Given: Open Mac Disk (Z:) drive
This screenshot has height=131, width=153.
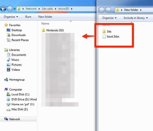Looking at the screenshot, I should [20, 109].
